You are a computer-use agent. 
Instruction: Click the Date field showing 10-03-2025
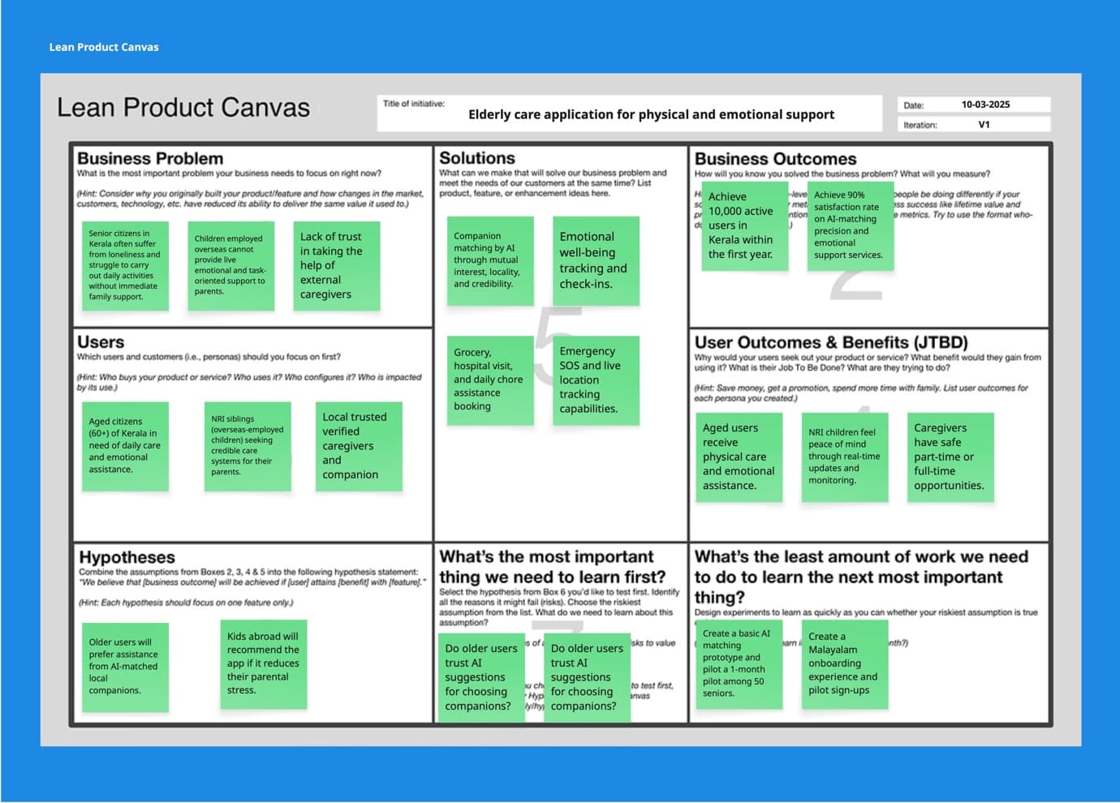click(x=985, y=105)
